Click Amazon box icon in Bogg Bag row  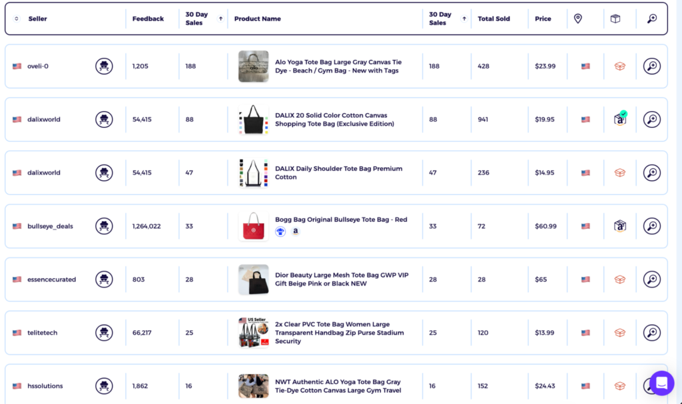[620, 226]
